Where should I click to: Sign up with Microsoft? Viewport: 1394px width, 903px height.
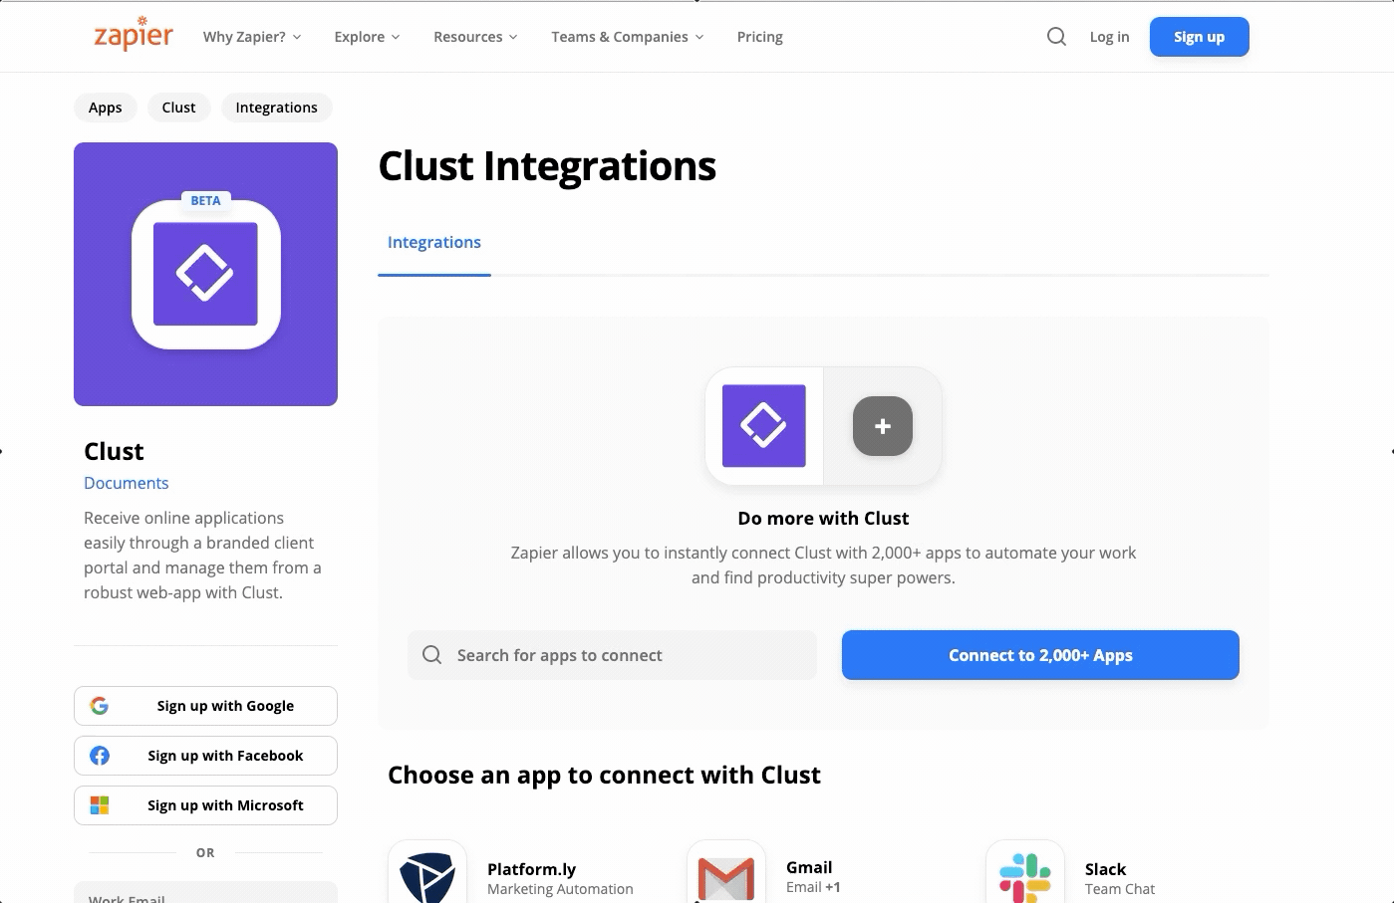tap(205, 805)
